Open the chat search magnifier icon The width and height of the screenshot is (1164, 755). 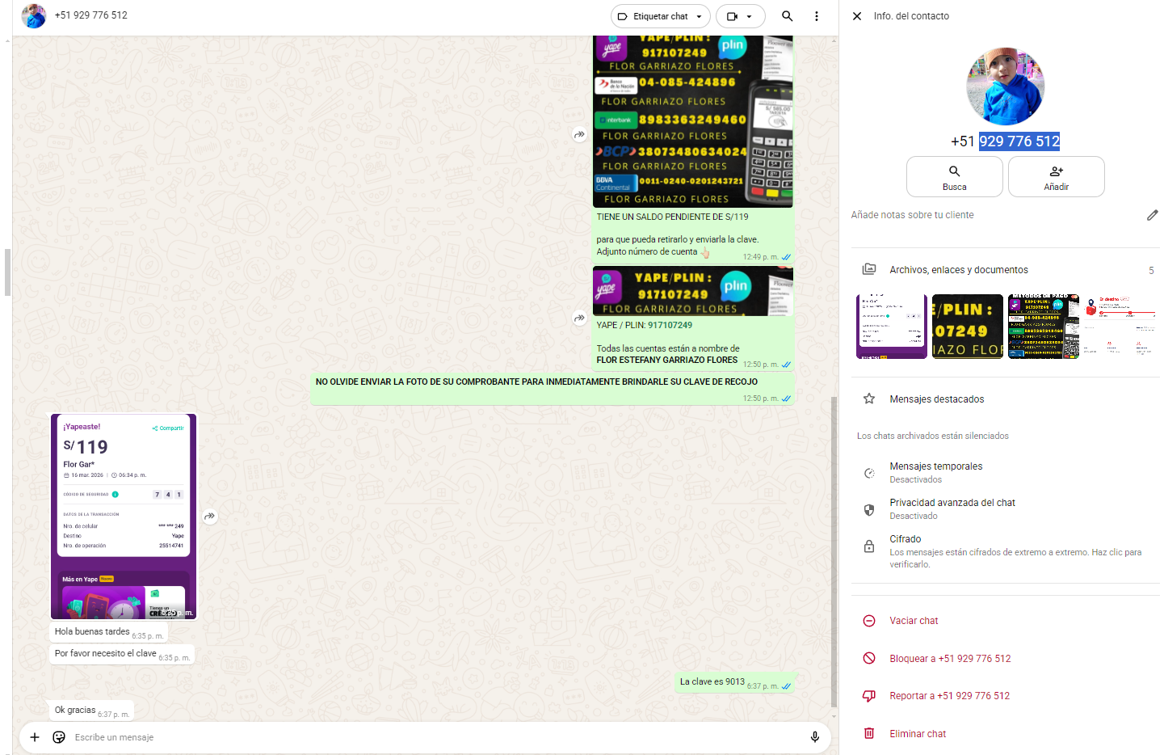tap(787, 16)
